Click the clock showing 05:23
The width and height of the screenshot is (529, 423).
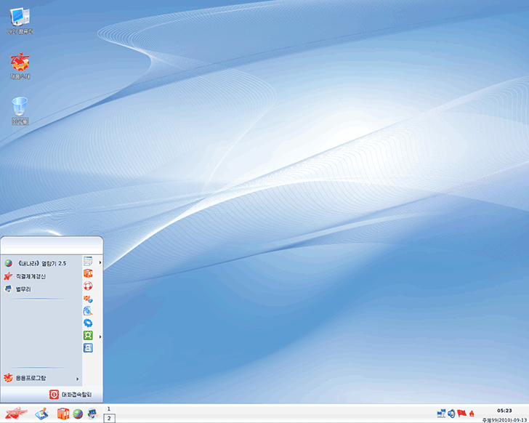click(504, 411)
